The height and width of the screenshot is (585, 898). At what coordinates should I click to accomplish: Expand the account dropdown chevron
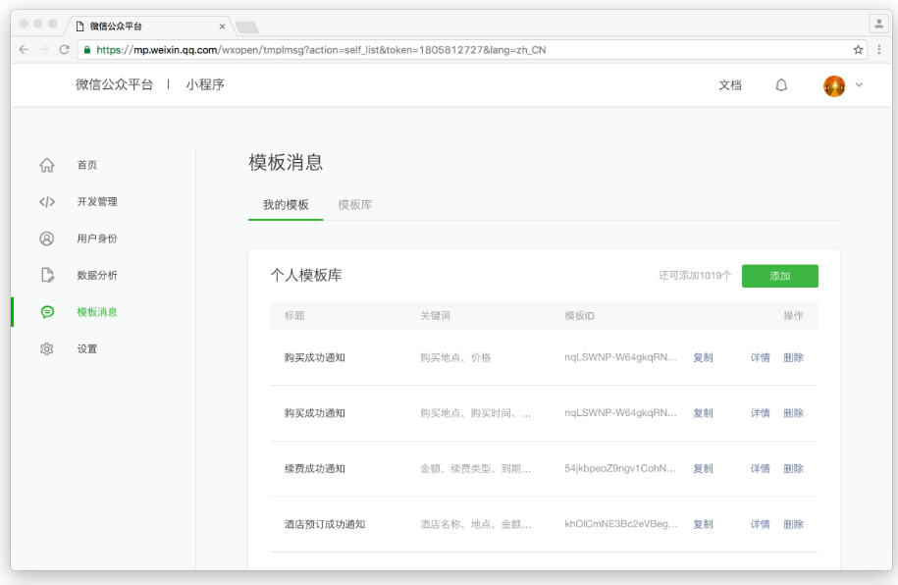click(x=859, y=84)
